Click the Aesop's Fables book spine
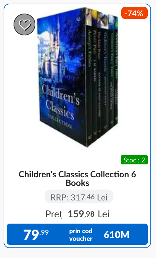This screenshot has height=258, width=156. coord(89,77)
